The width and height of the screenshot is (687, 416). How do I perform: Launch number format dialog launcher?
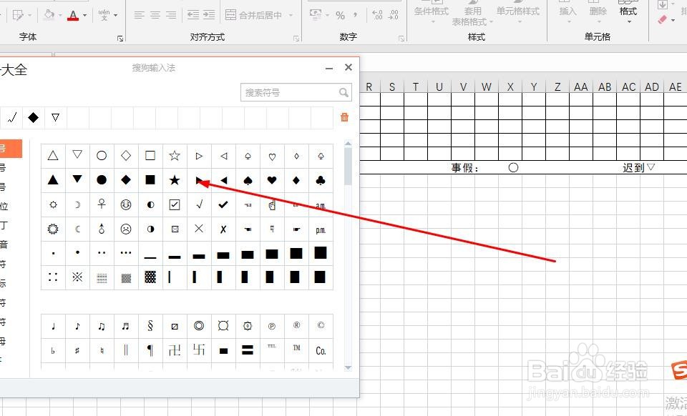[401, 39]
